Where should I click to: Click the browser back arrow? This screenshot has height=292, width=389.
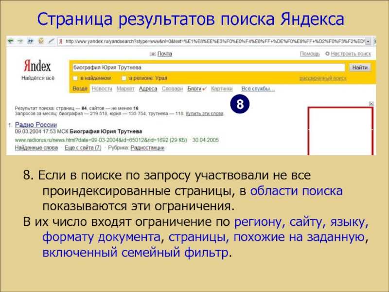coord(10,41)
